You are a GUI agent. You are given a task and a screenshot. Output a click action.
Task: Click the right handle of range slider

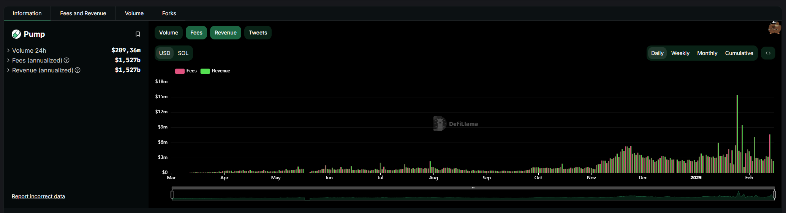point(774,194)
